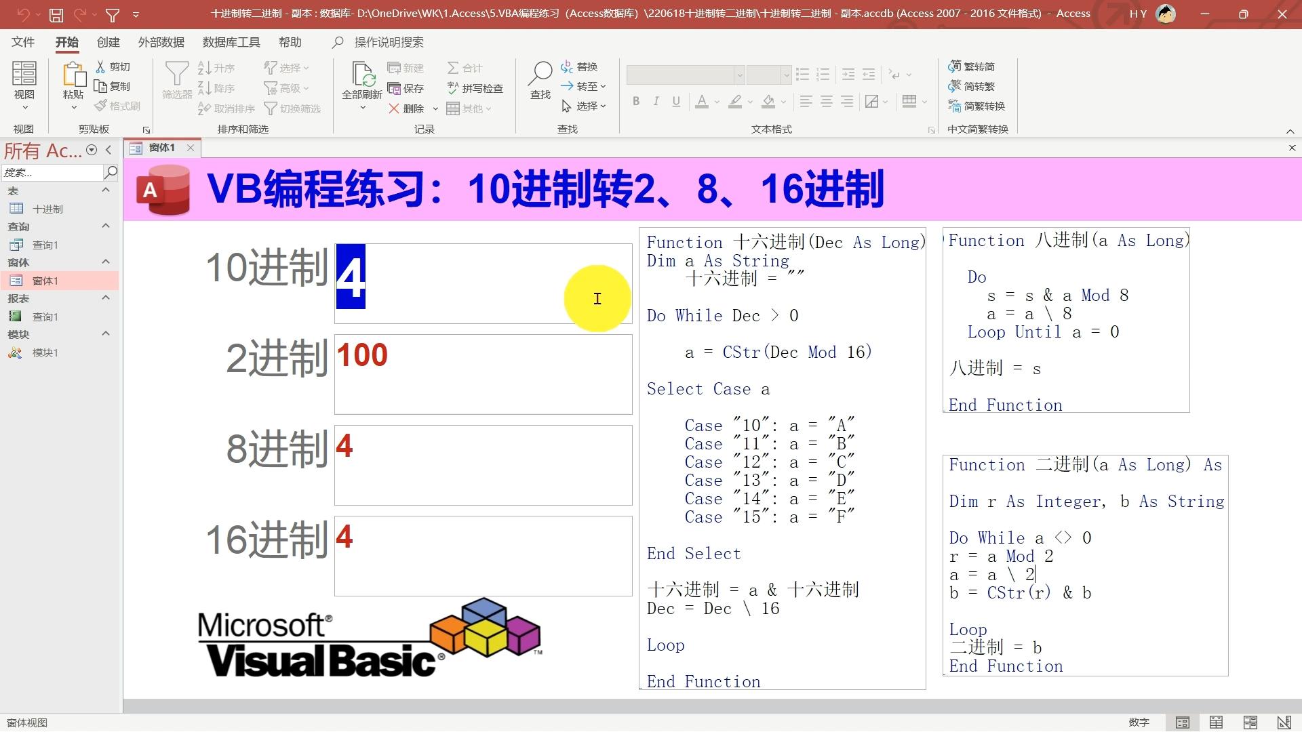This screenshot has height=732, width=1302.
Task: Open the View (视图) dropdown arrow
Action: [x=25, y=108]
